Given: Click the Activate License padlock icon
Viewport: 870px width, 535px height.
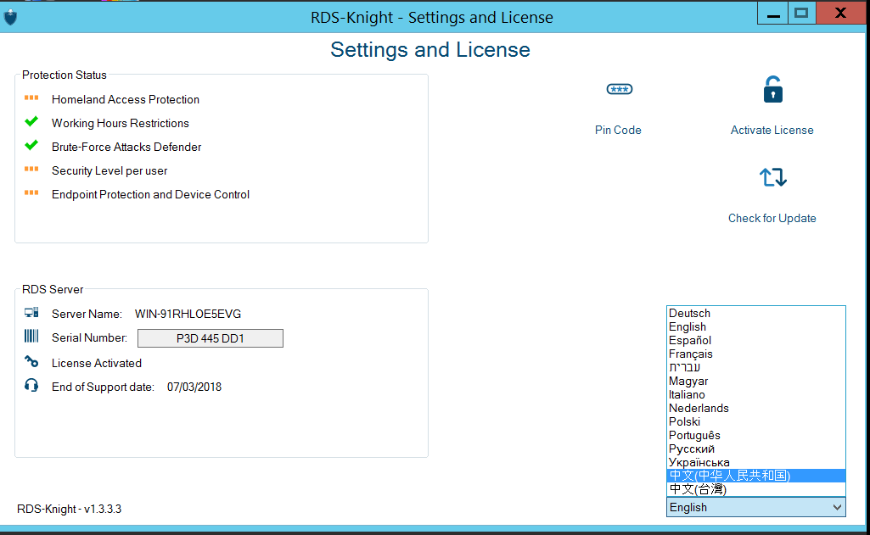Looking at the screenshot, I should click(x=772, y=89).
